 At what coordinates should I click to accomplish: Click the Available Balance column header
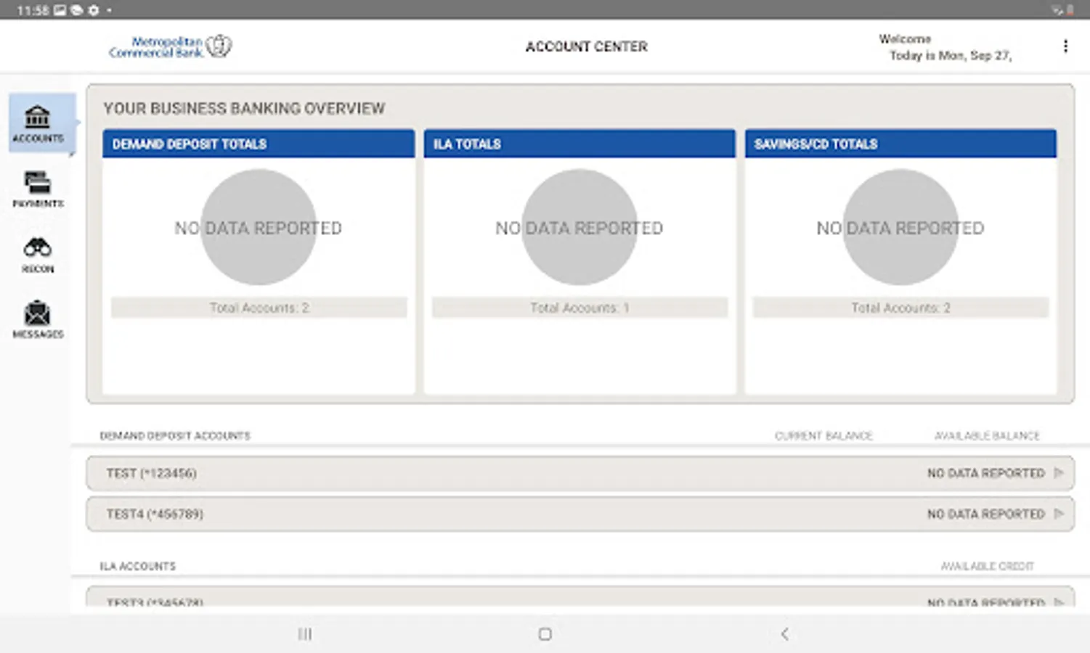pos(987,435)
